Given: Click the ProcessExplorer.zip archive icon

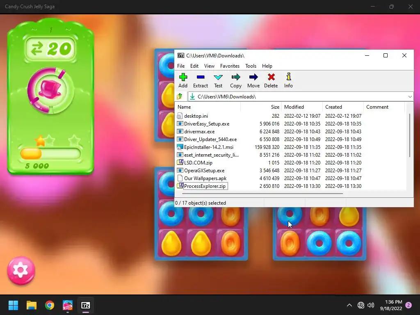Looking at the screenshot, I should 180,186.
